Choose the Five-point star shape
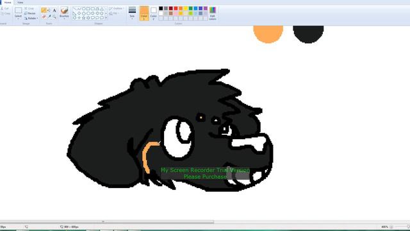410x231 pixels. [x=84, y=18]
